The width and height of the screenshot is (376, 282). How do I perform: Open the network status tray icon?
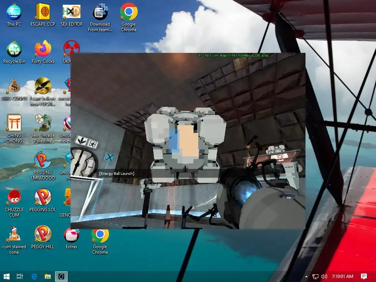(315, 276)
